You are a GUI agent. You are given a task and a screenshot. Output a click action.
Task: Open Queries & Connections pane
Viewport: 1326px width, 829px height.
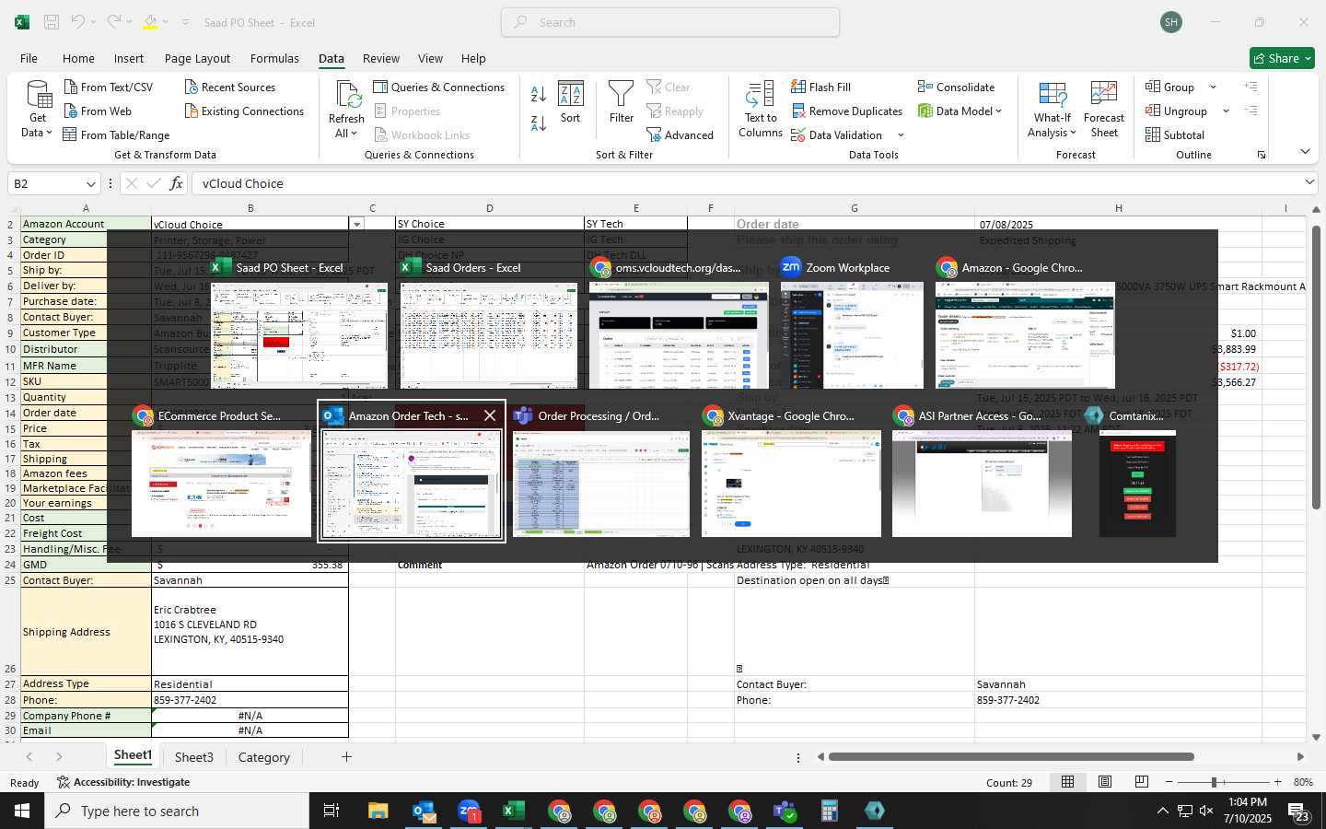click(439, 87)
